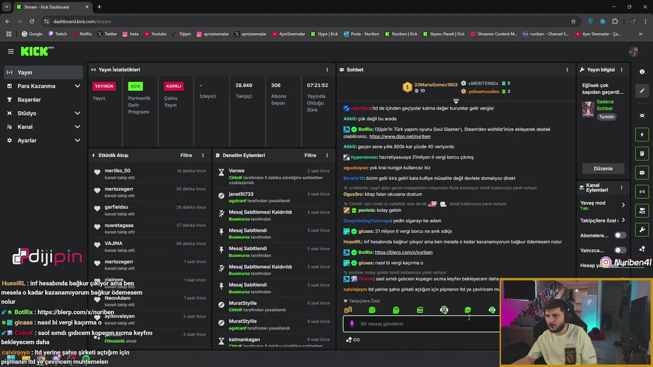Open the Denetim Eylemleri three-dot menu
The height and width of the screenshot is (367, 653).
327,155
